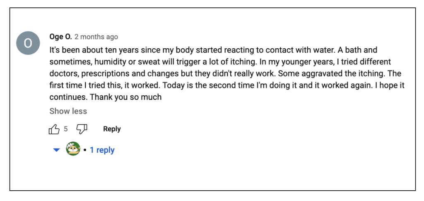The image size is (424, 201).
Task: Click the opening words "It's been about ten years"
Action: click(94, 50)
